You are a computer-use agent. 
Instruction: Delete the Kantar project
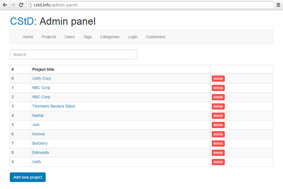(218, 115)
